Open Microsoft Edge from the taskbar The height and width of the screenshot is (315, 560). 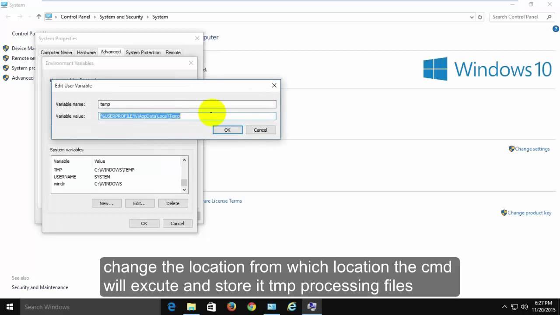[171, 307]
